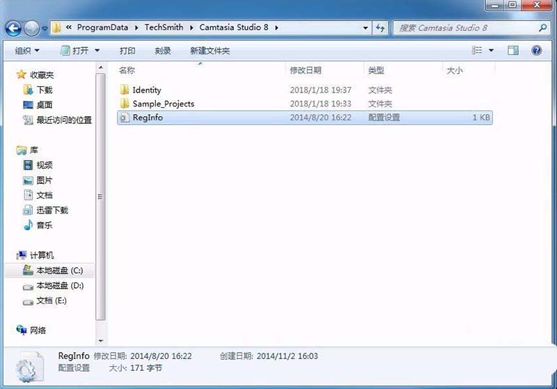This screenshot has height=389, width=557.
Task: Select 本地磁盘 (D:) drive
Action: pyautogui.click(x=60, y=285)
